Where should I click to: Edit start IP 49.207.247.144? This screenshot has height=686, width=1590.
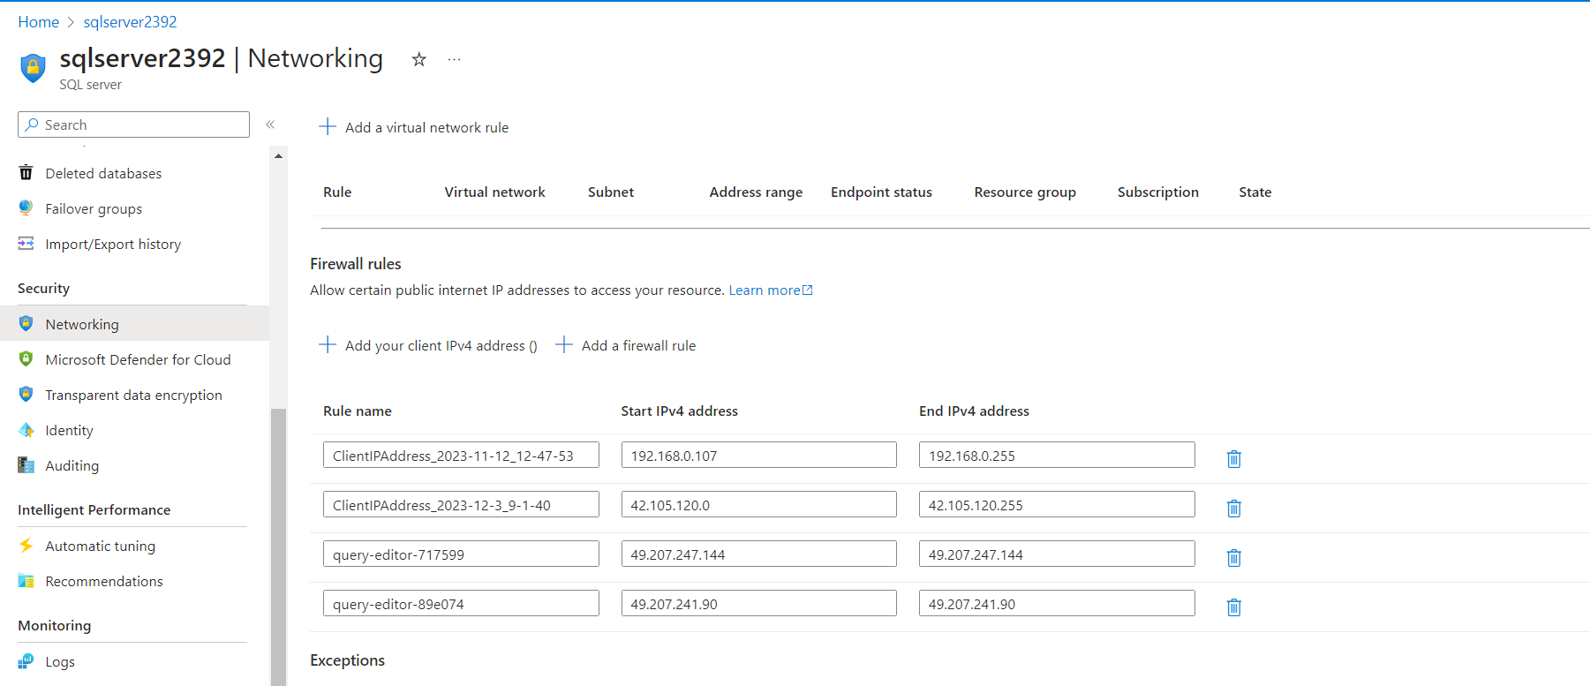point(759,554)
